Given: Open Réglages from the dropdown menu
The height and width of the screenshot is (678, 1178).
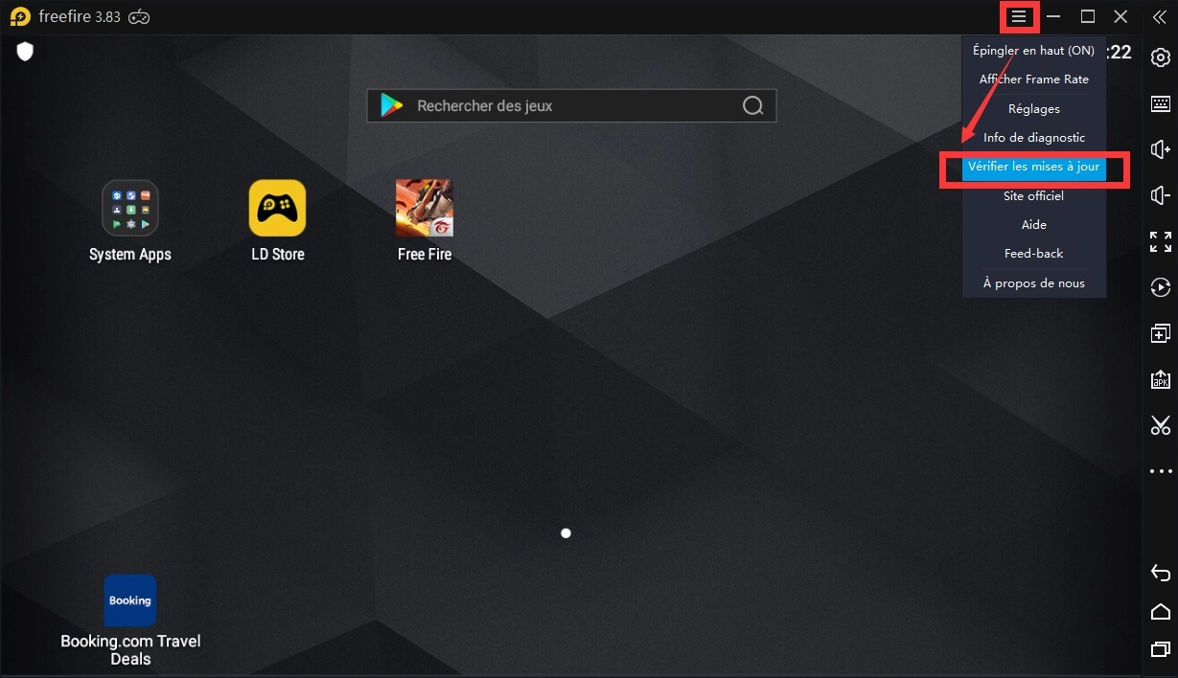Looking at the screenshot, I should point(1033,108).
